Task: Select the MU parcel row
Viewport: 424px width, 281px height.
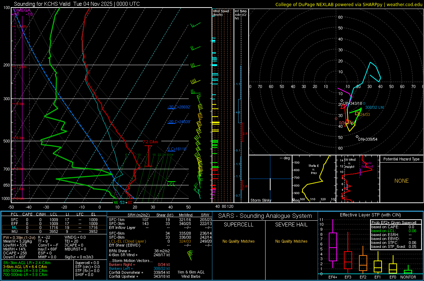Action: tap(54, 231)
